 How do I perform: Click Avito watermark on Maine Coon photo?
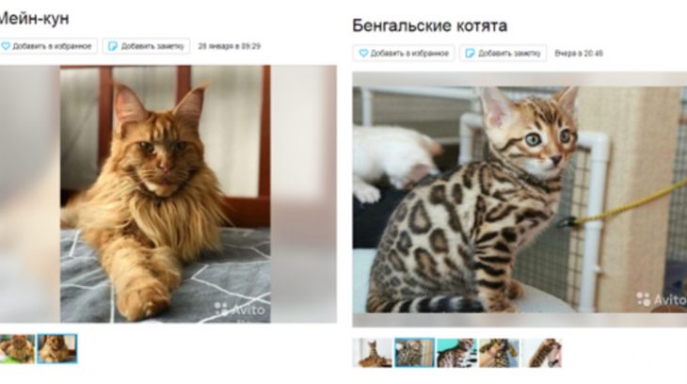pyautogui.click(x=240, y=310)
